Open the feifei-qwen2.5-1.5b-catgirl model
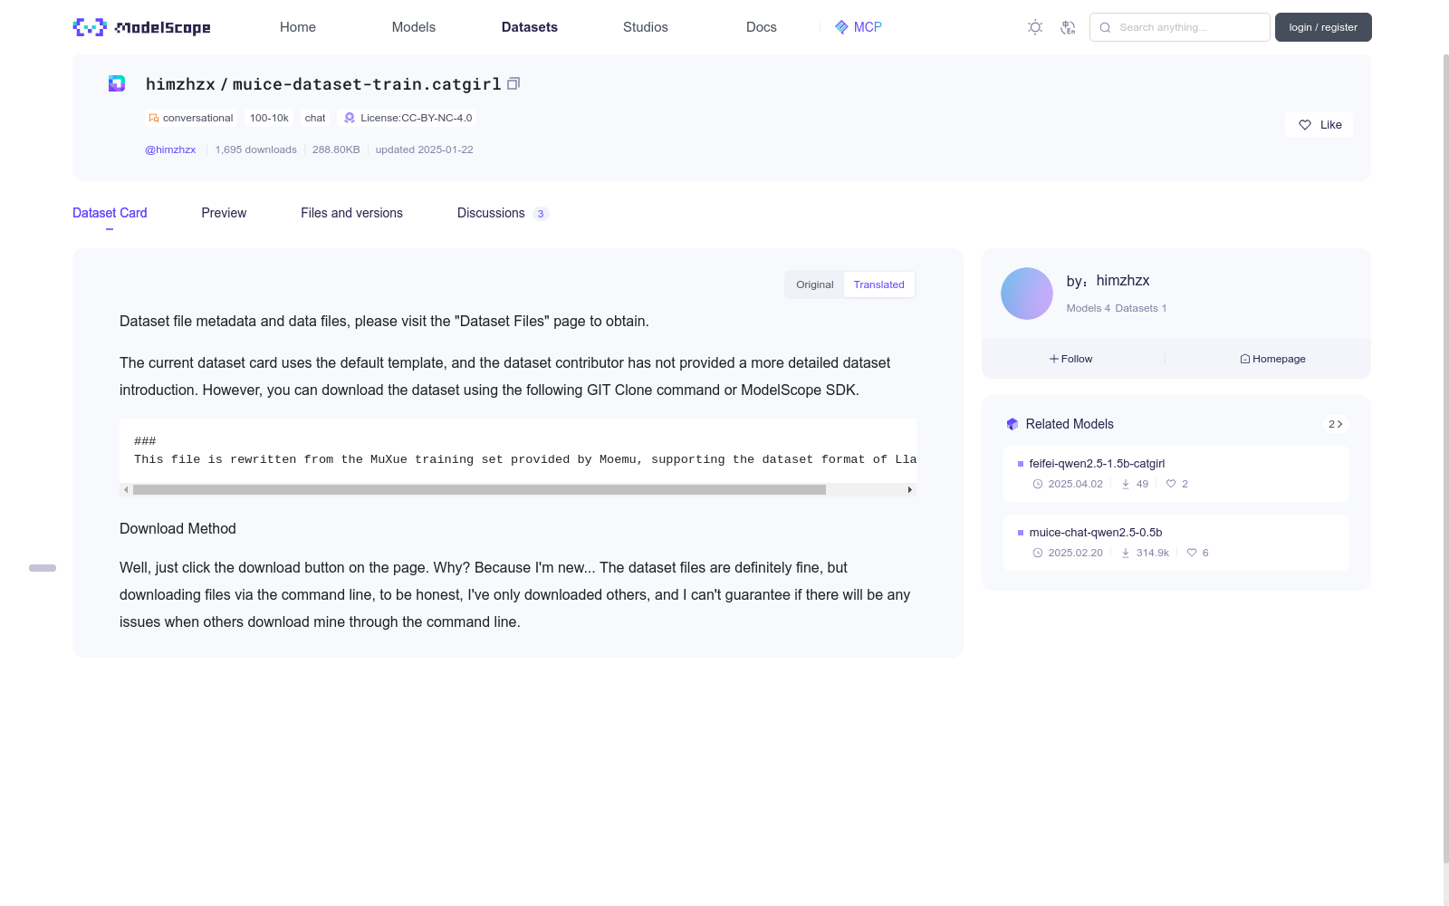 pyautogui.click(x=1097, y=464)
